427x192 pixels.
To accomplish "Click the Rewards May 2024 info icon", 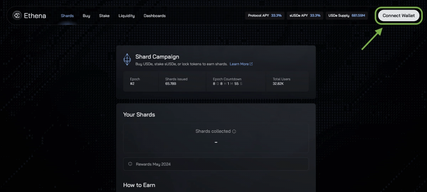I will pos(130,164).
